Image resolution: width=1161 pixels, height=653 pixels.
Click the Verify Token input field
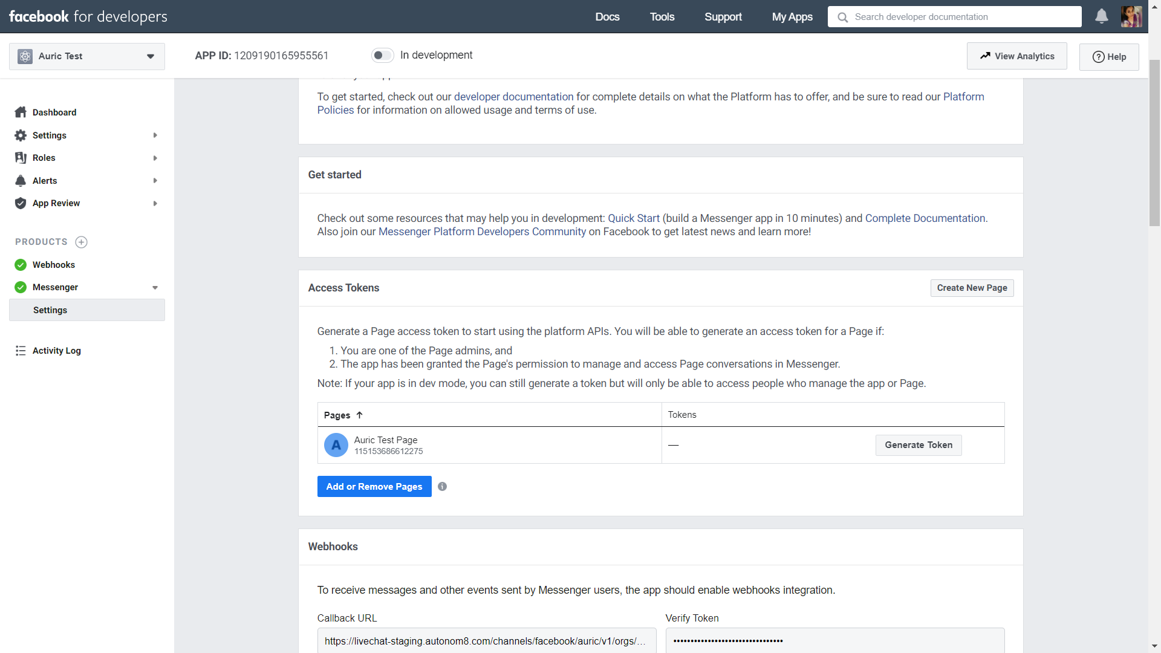(x=834, y=640)
